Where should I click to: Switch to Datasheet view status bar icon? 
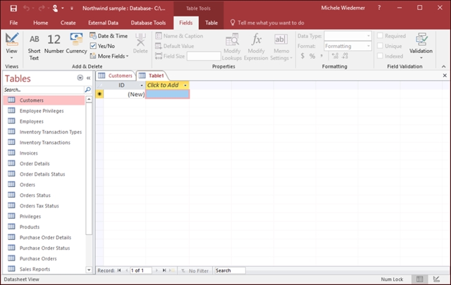[420, 279]
